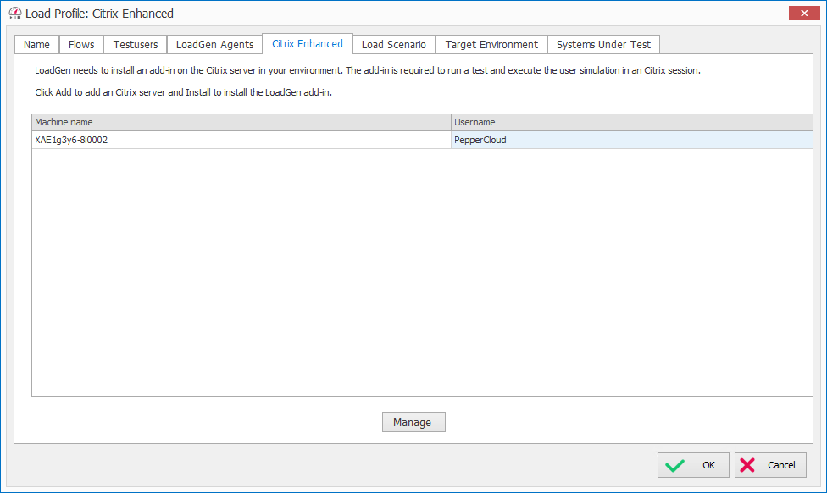Select the LoadGen Agents tab
The image size is (827, 493).
coord(214,45)
